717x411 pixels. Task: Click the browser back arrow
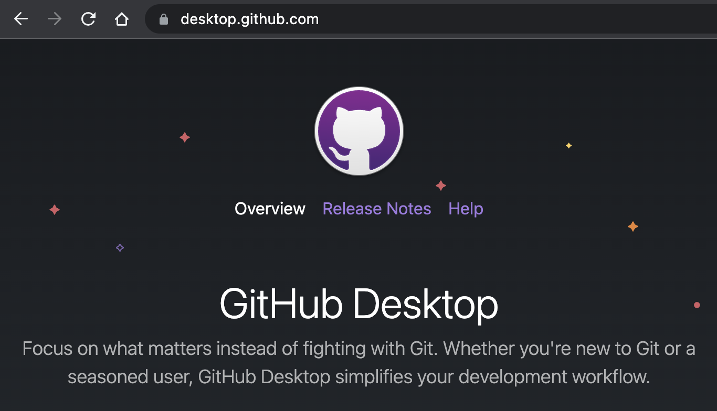click(21, 19)
